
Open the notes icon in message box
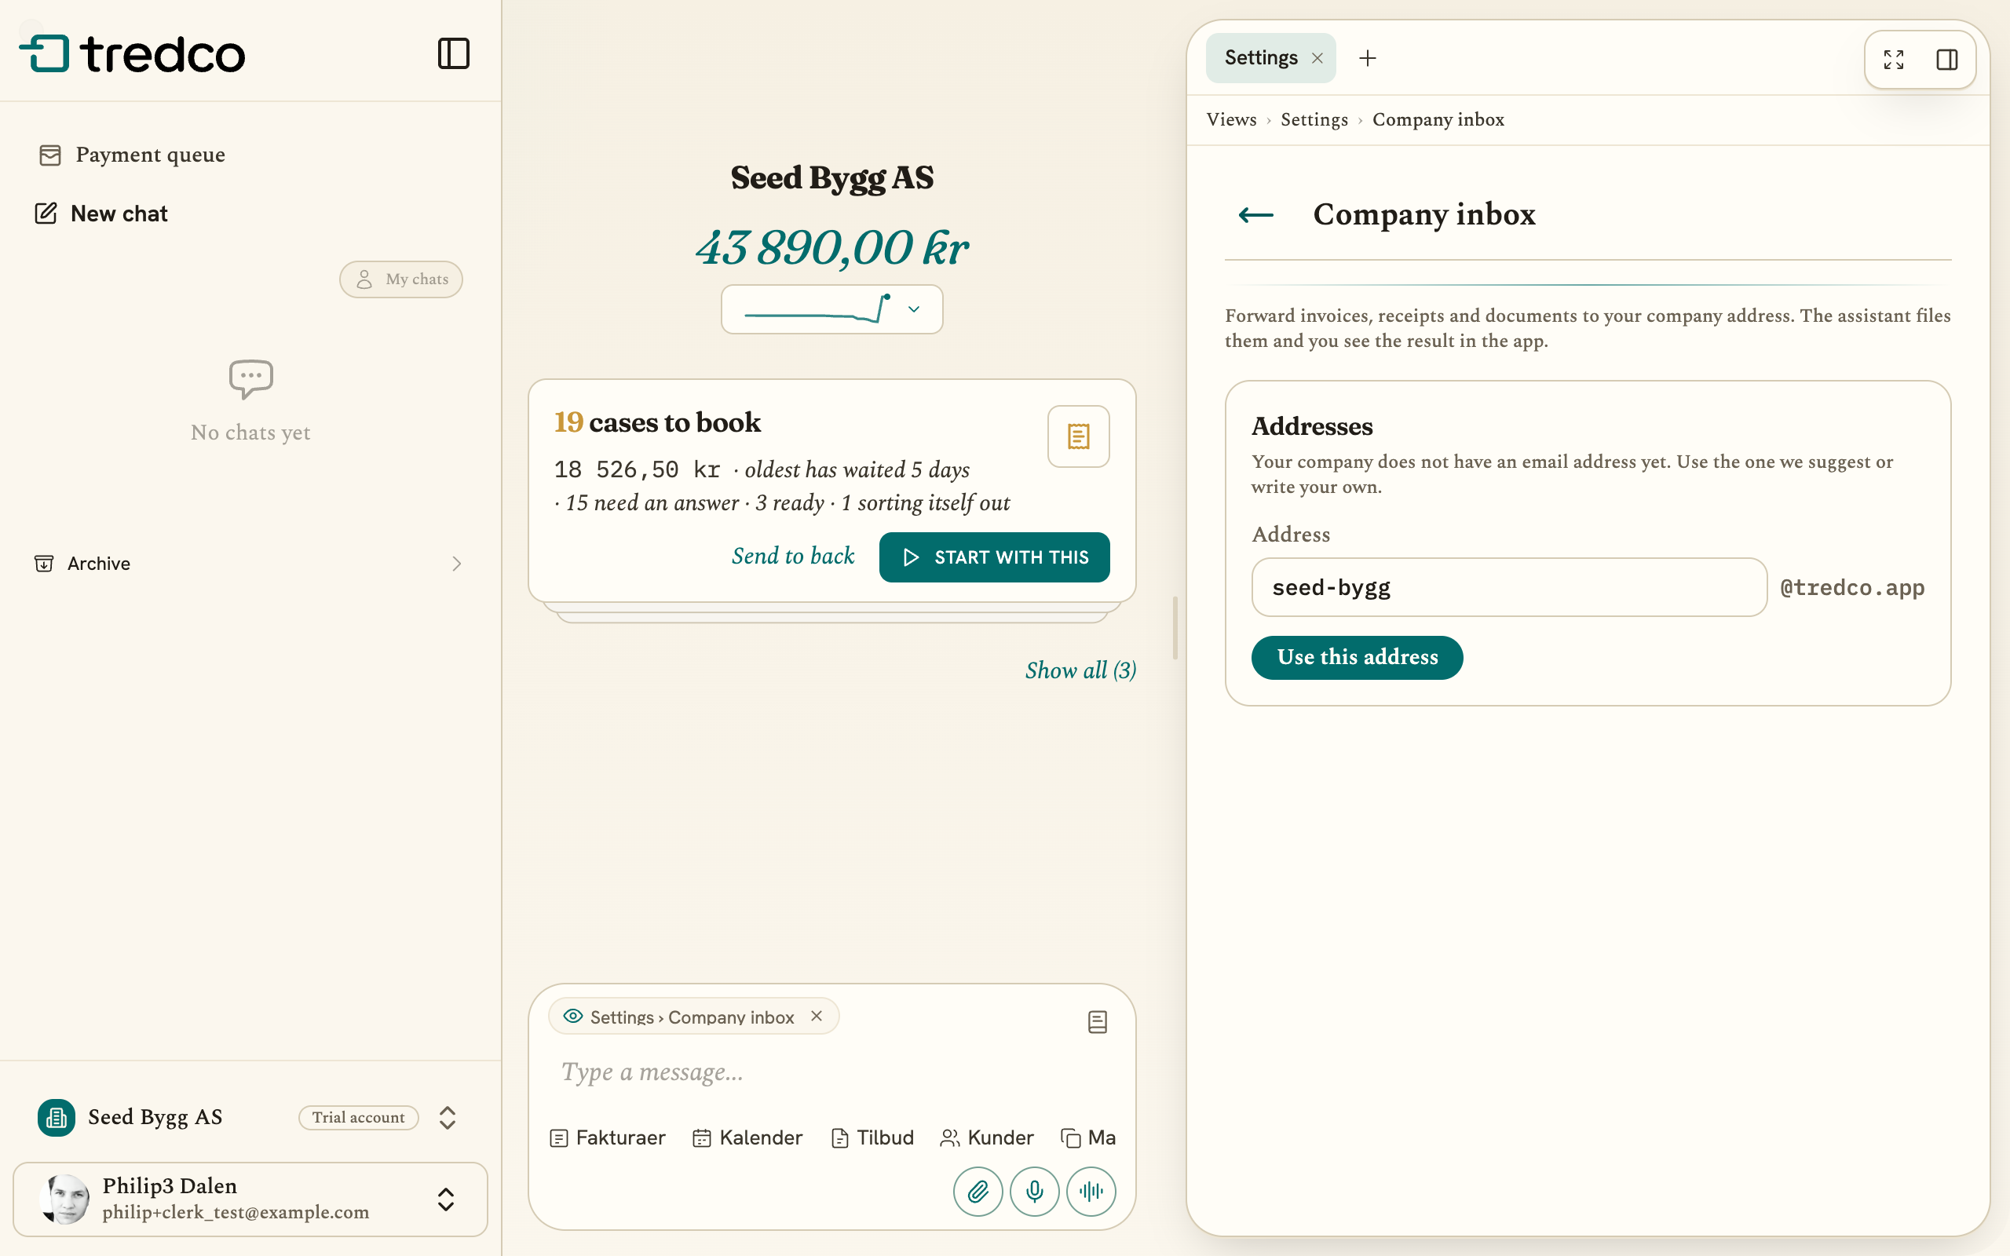[1097, 1022]
